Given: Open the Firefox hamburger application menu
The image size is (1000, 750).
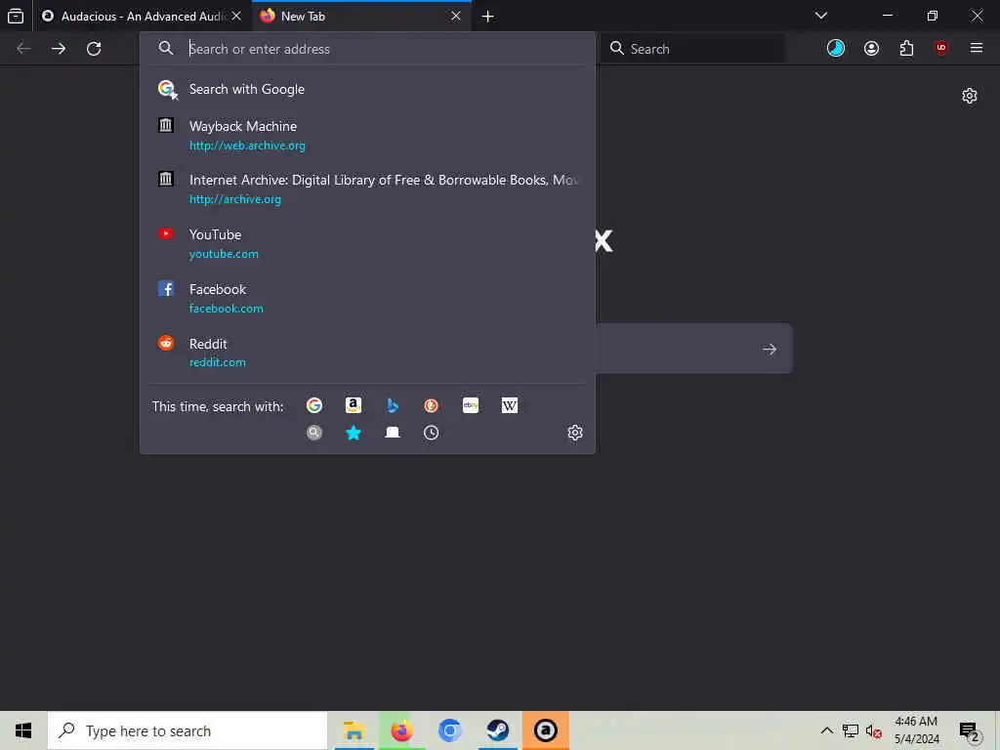Looking at the screenshot, I should (977, 49).
